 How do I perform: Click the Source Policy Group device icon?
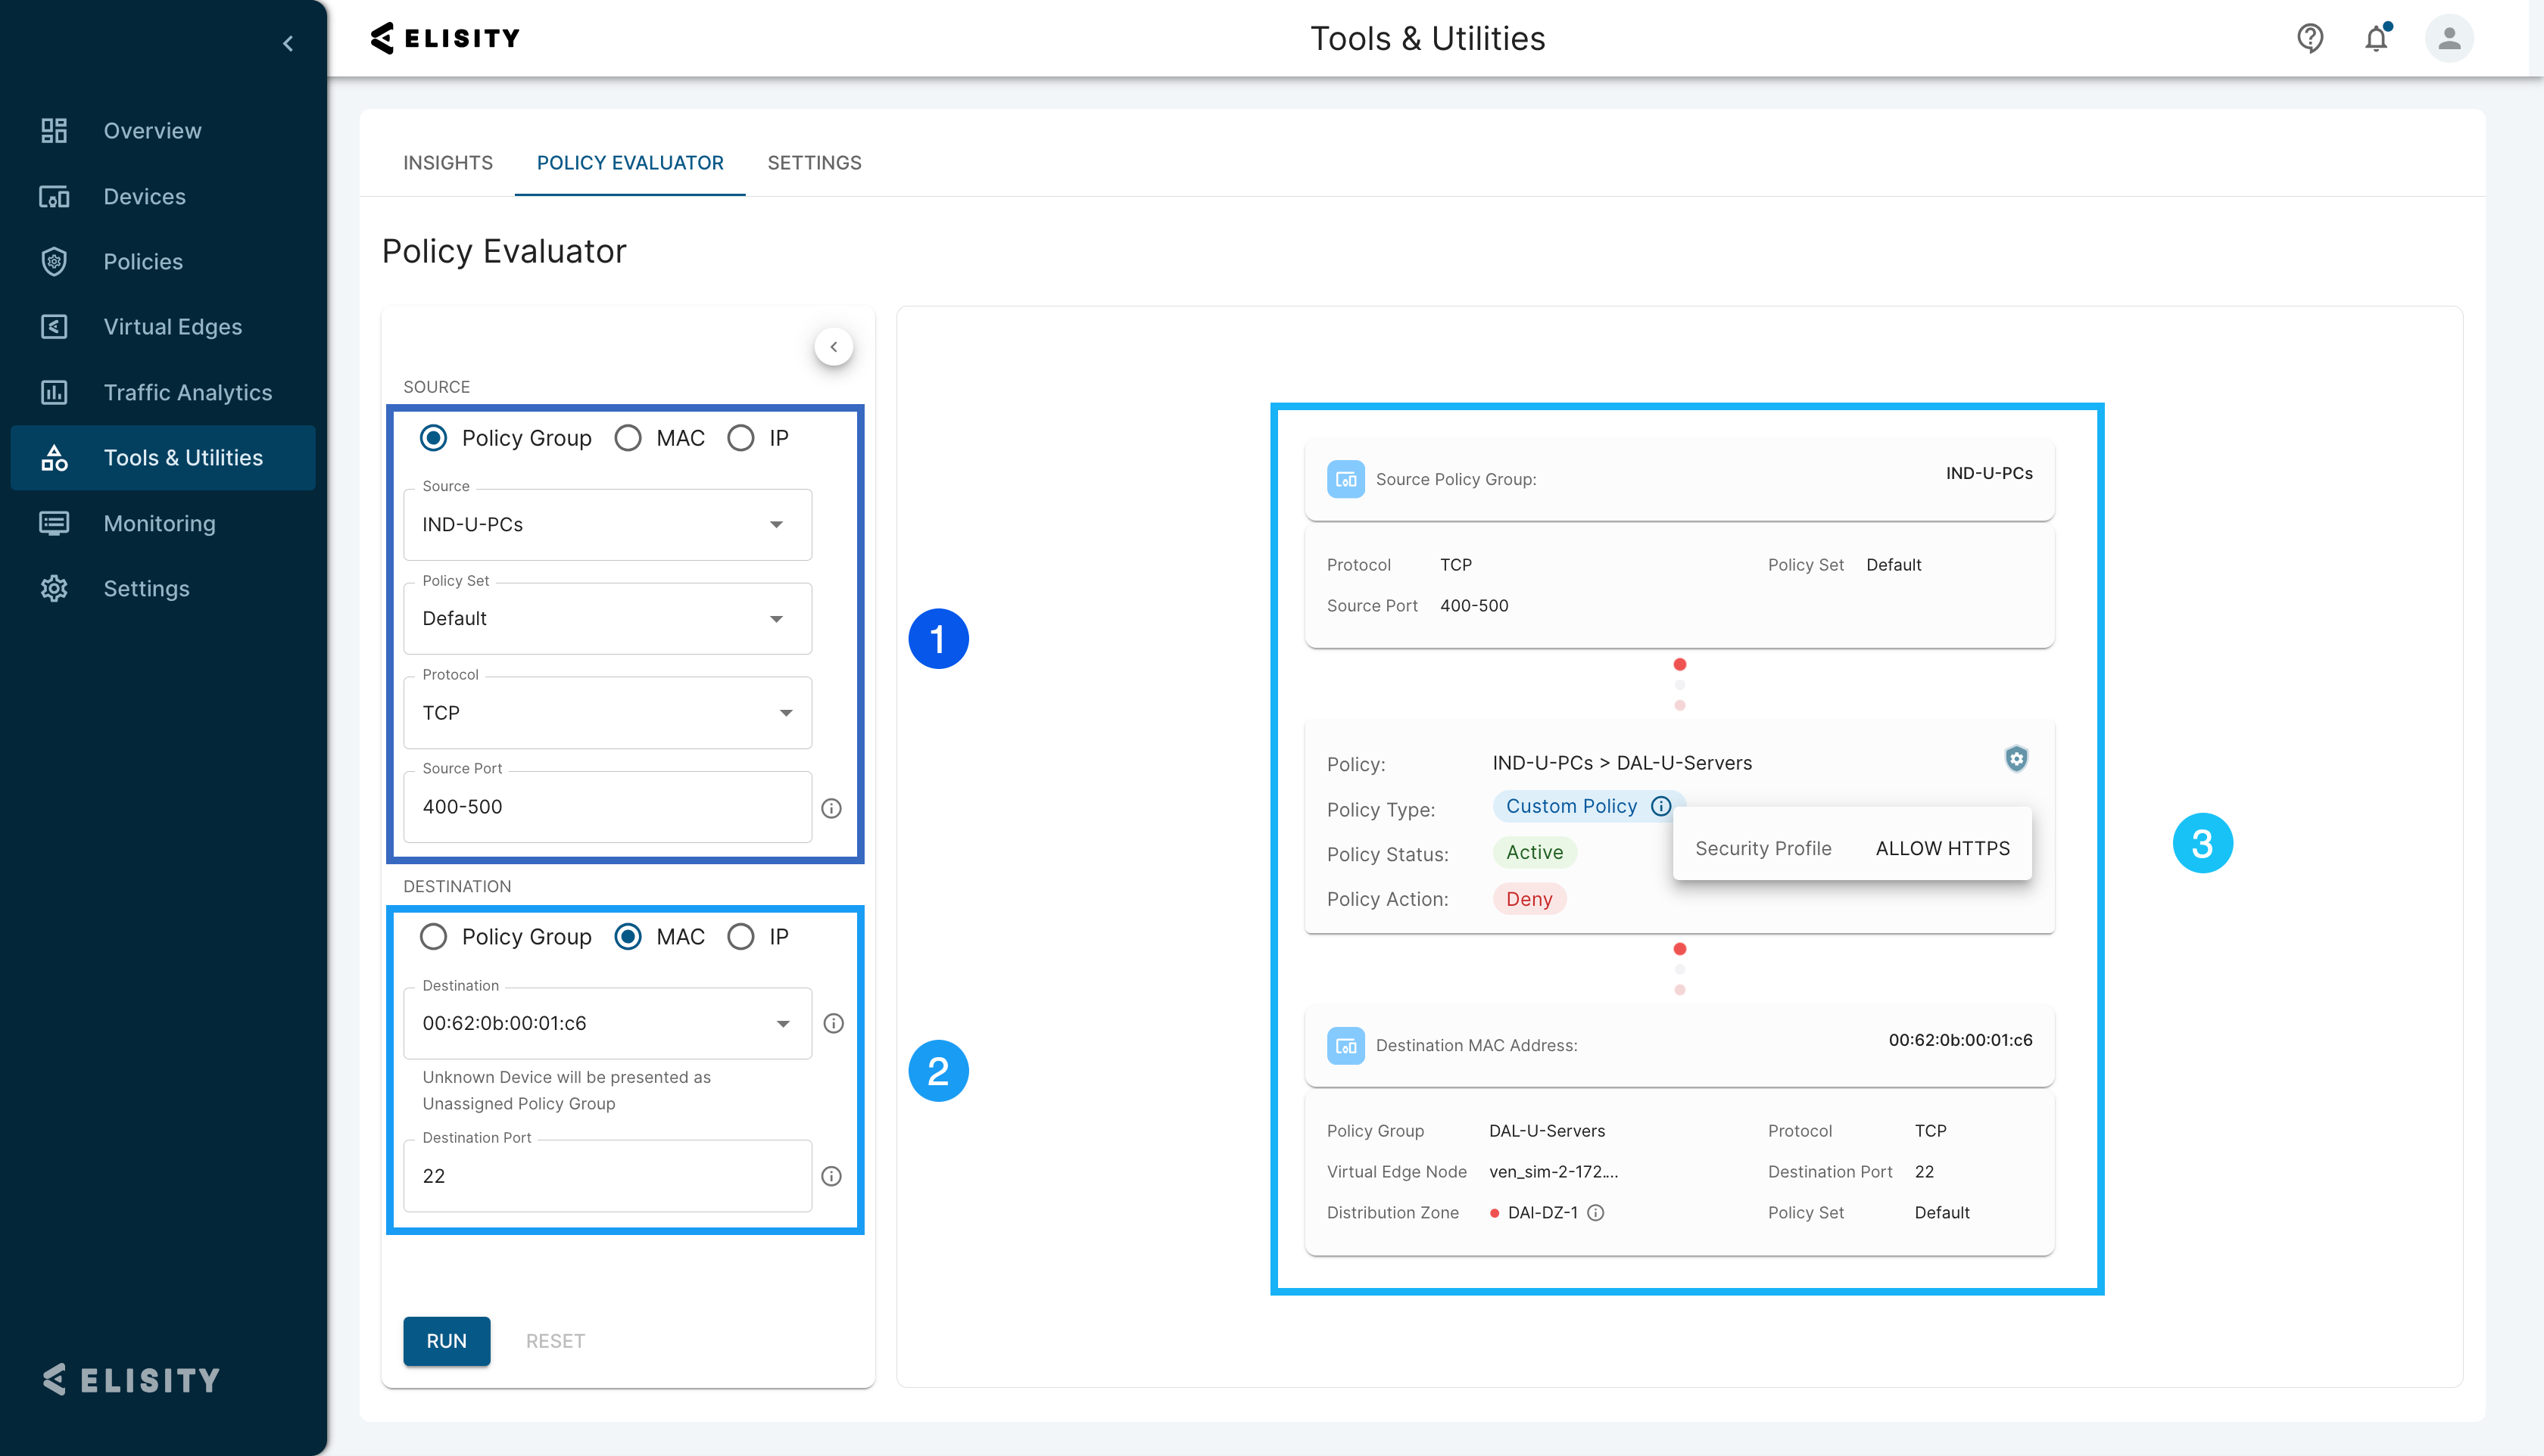tap(1345, 479)
